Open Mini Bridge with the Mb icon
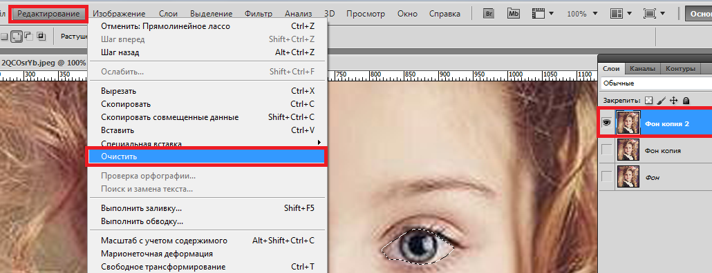This screenshot has height=273, width=712. 514,14
